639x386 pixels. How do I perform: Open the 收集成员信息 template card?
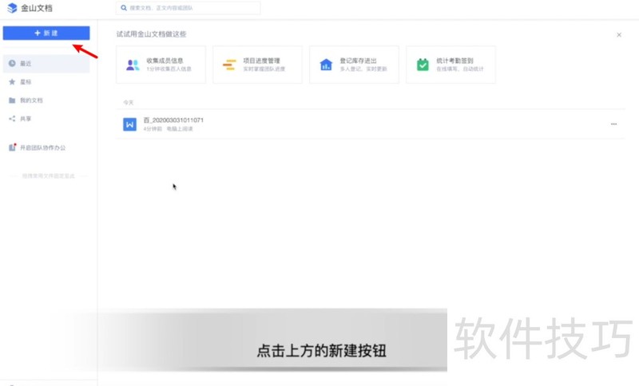tap(161, 65)
